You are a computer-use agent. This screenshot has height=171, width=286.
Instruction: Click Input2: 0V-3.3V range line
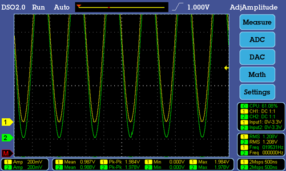click(261, 128)
